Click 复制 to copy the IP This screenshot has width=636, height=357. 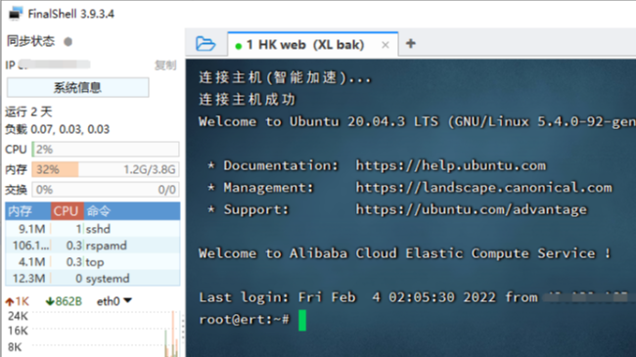pos(165,65)
